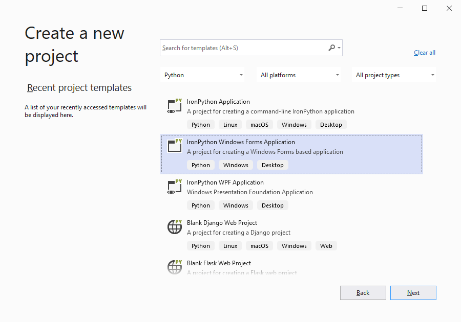Click the IronPython Windows Forms Application icon

pyautogui.click(x=174, y=146)
